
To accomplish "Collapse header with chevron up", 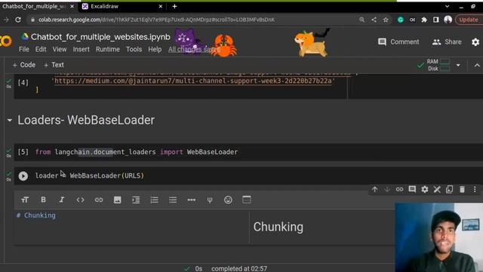I will tap(477, 65).
